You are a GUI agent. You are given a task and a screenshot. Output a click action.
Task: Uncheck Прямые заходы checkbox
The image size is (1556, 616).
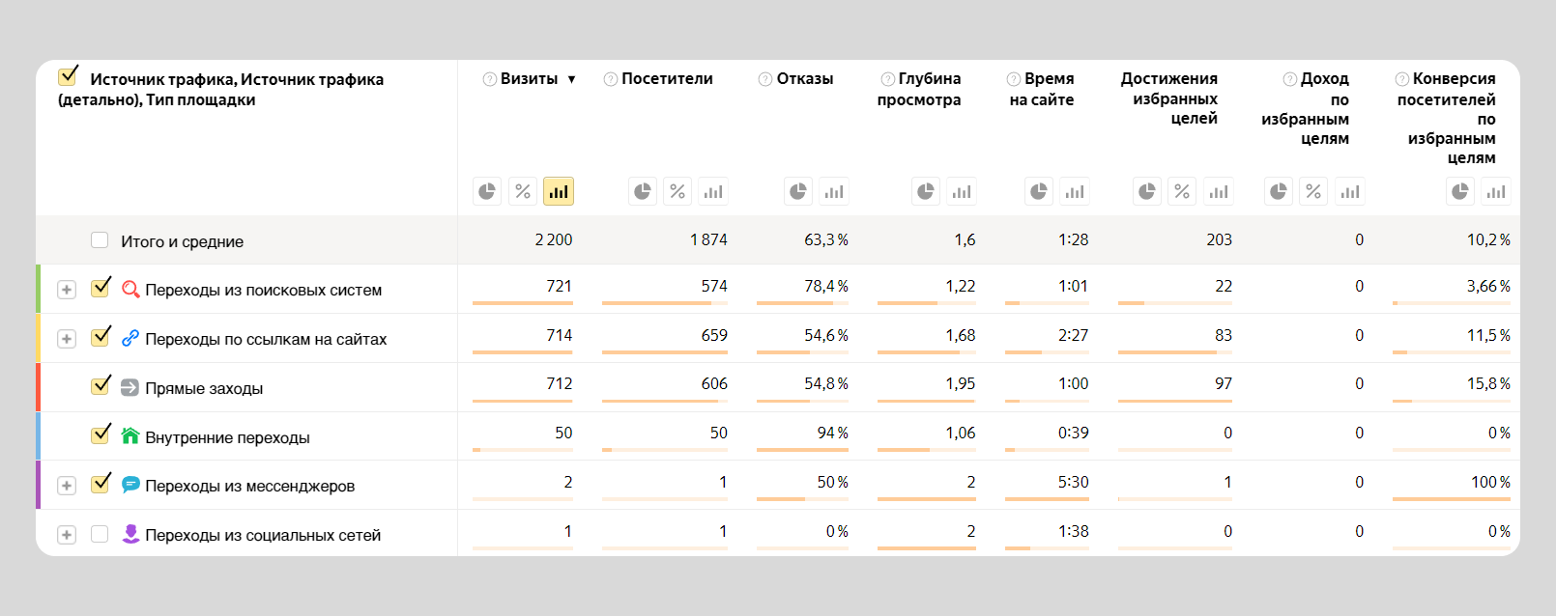[x=101, y=386]
